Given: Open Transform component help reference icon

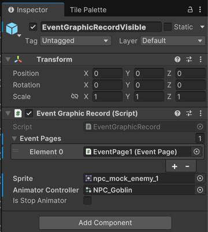Looking at the screenshot, I should (x=177, y=59).
